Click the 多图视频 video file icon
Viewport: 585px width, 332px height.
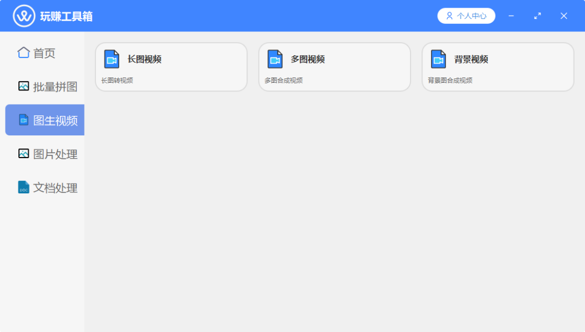pyautogui.click(x=275, y=59)
